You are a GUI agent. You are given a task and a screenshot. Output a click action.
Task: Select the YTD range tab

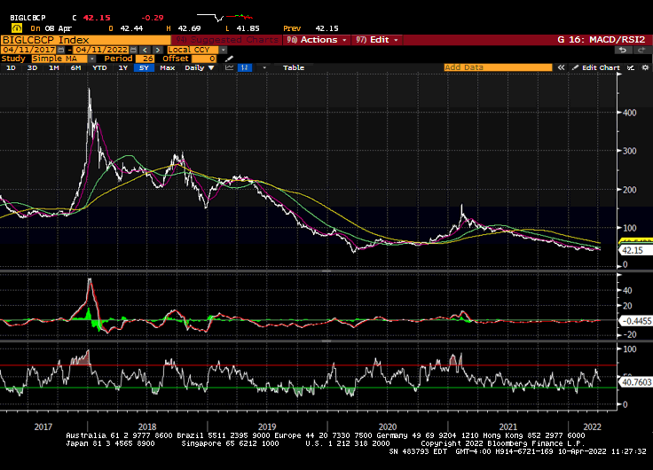tap(99, 67)
